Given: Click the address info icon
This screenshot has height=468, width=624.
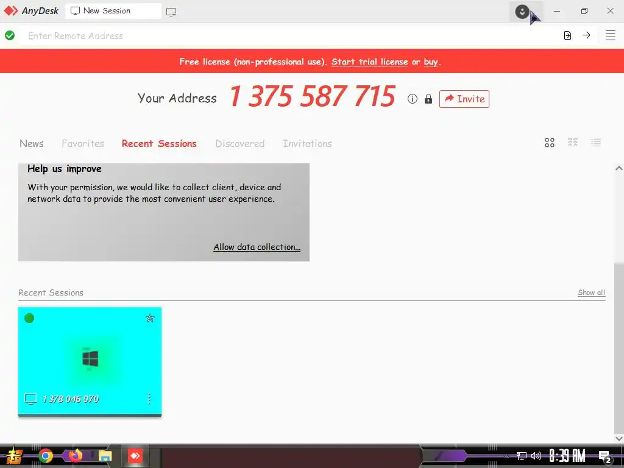Looking at the screenshot, I should [x=413, y=99].
